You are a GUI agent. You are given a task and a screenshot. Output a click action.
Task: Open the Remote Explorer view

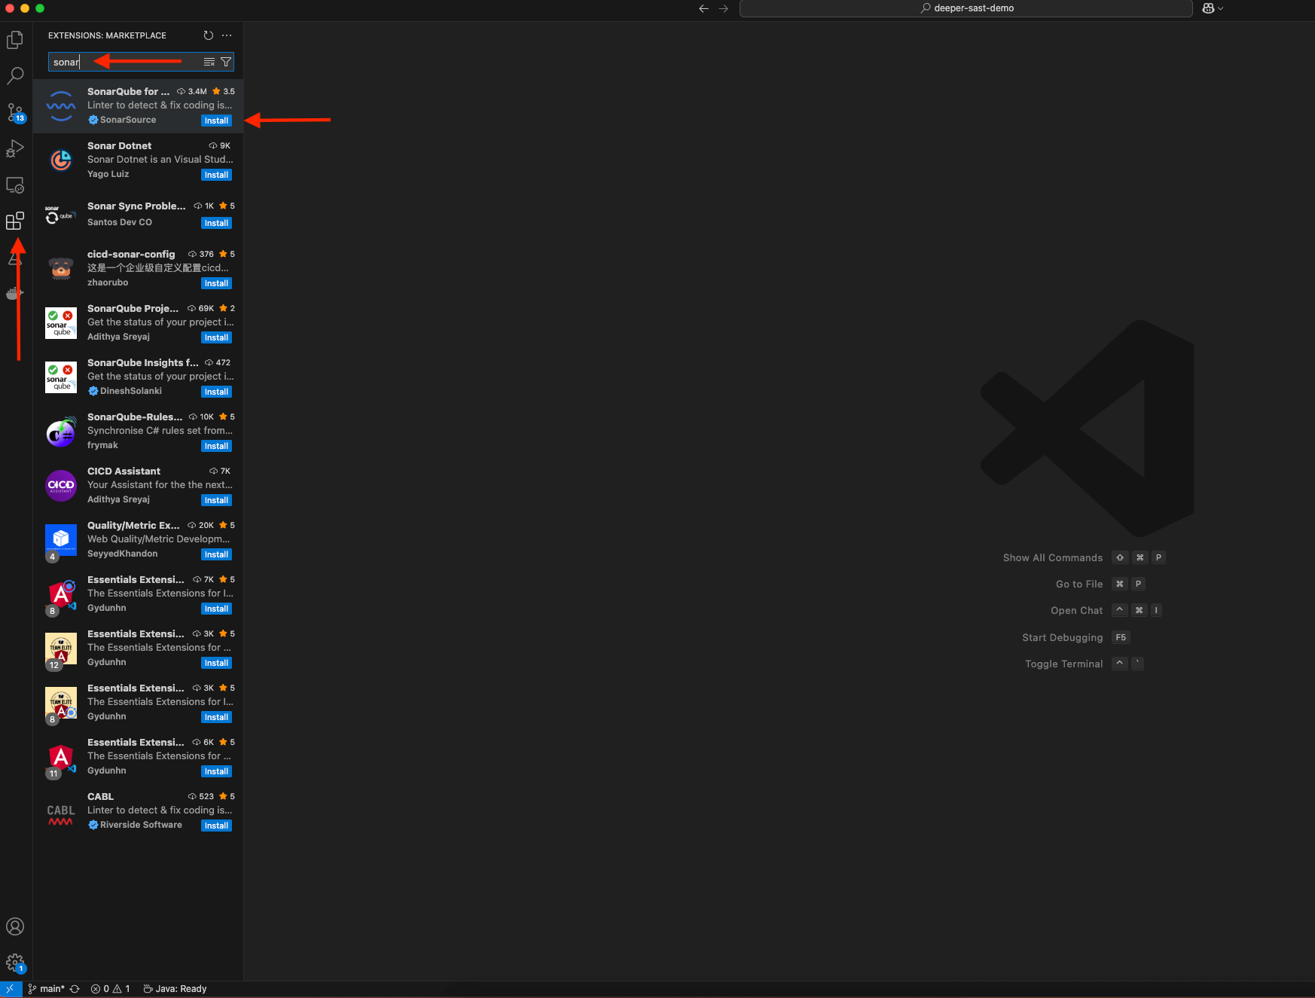pyautogui.click(x=15, y=185)
